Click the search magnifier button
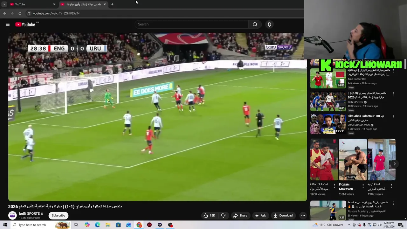The image size is (407, 229). click(x=255, y=24)
